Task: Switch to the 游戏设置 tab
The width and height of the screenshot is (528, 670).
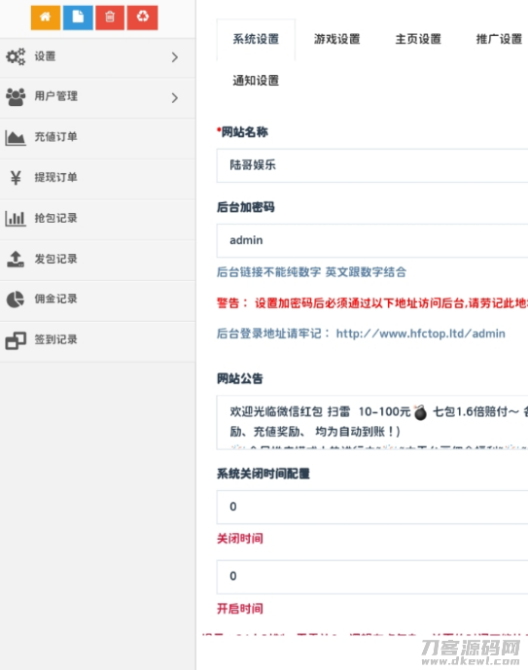Action: [336, 39]
